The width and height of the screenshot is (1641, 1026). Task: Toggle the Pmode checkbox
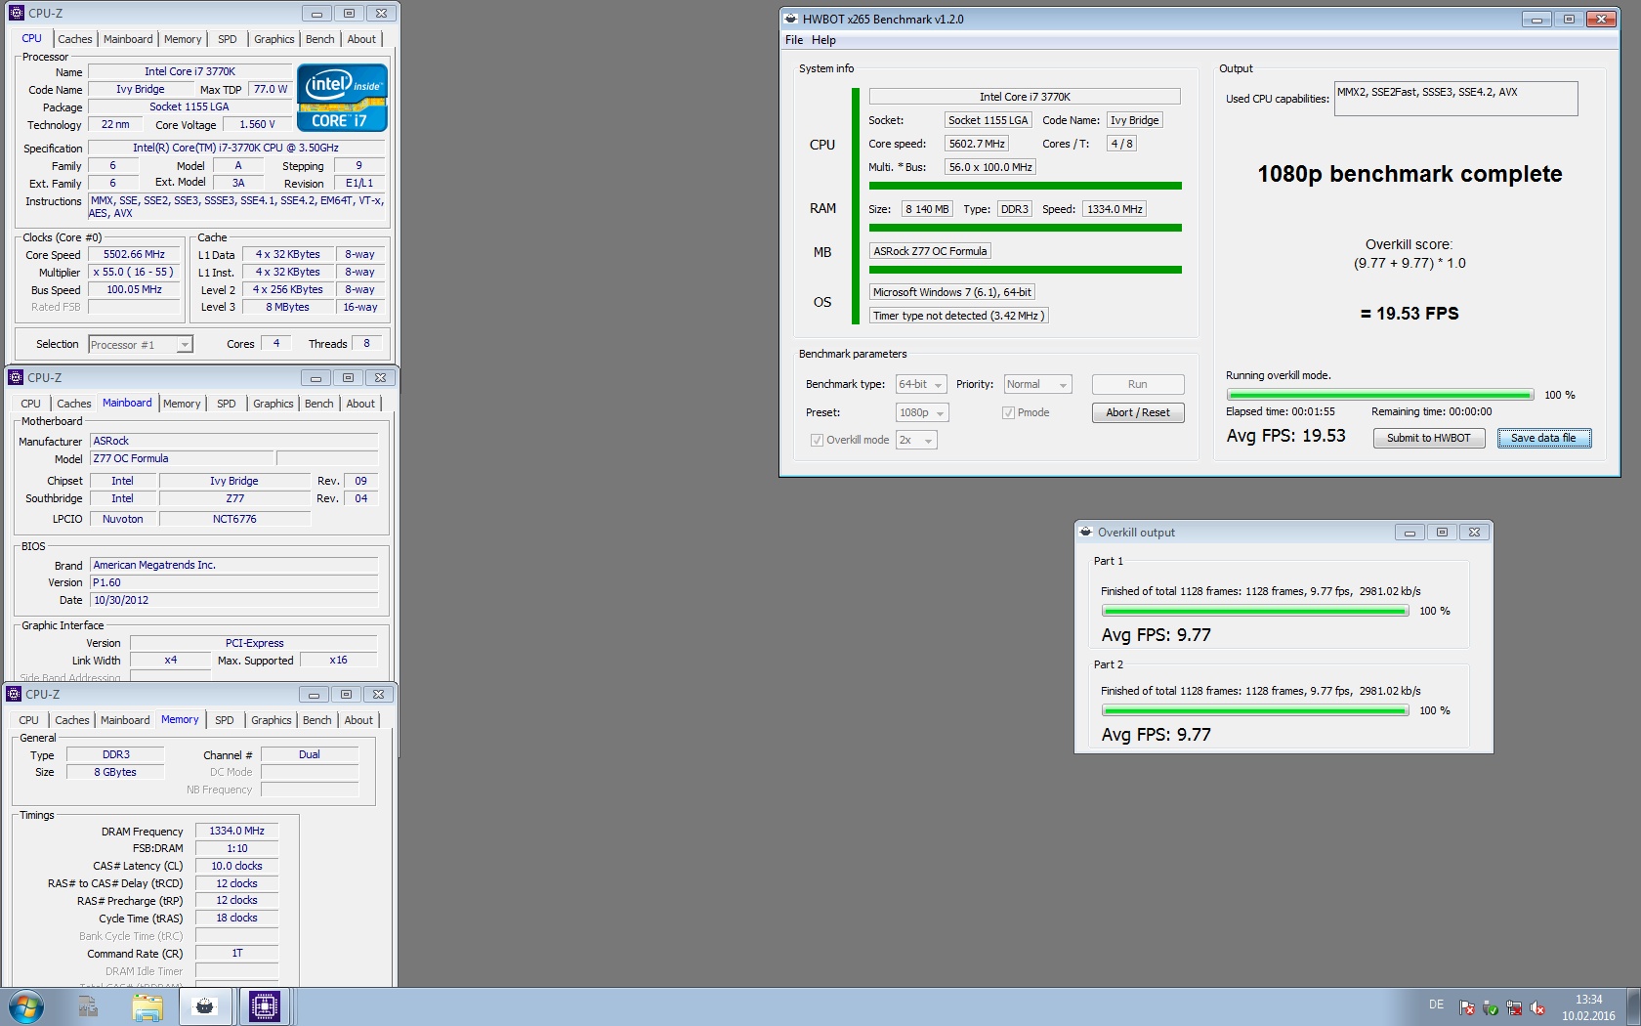click(x=1008, y=413)
